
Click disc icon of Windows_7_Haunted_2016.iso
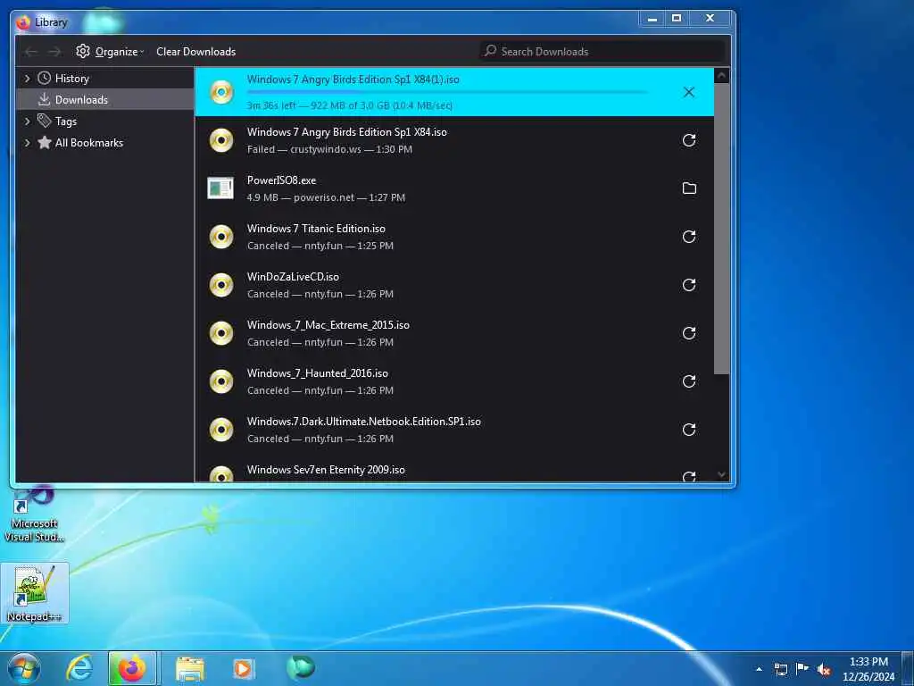pos(221,381)
